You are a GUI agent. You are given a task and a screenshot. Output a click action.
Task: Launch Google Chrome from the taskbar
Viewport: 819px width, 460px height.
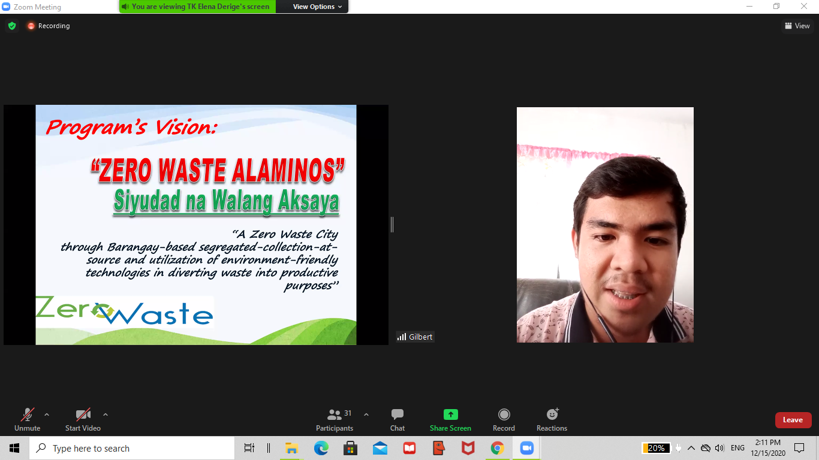pos(497,448)
